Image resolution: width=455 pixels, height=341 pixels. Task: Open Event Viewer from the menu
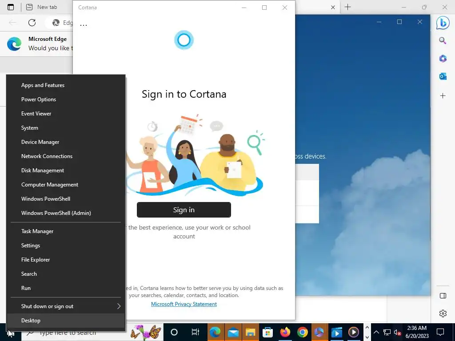[x=66, y=114]
